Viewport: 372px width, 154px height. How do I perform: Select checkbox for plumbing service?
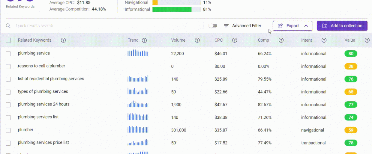(x=8, y=54)
